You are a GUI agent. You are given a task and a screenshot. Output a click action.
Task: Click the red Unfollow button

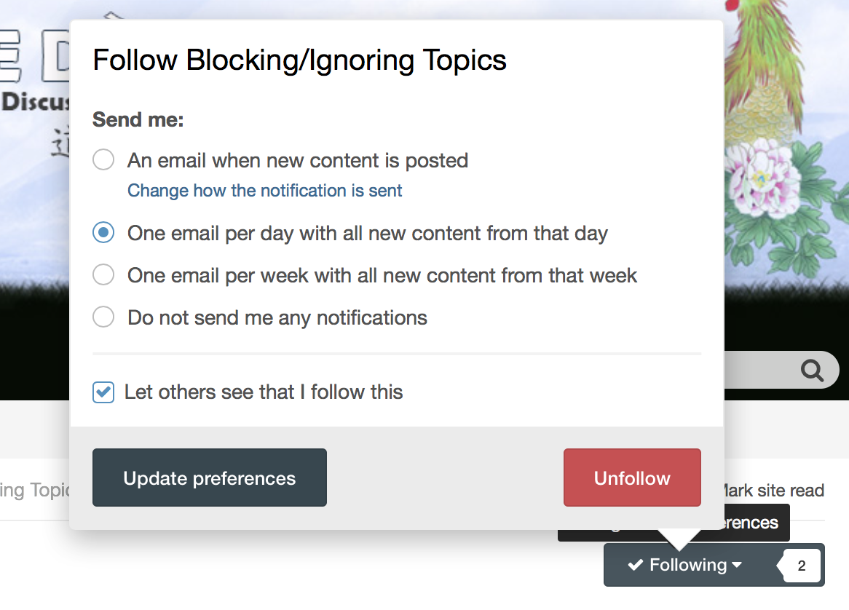pos(631,478)
